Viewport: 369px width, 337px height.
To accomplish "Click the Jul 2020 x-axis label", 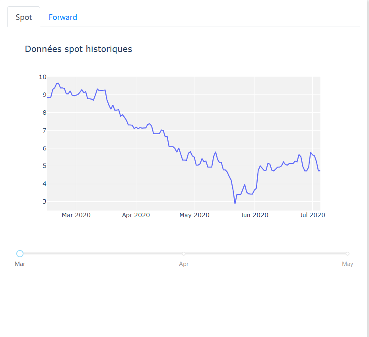I will coord(312,215).
